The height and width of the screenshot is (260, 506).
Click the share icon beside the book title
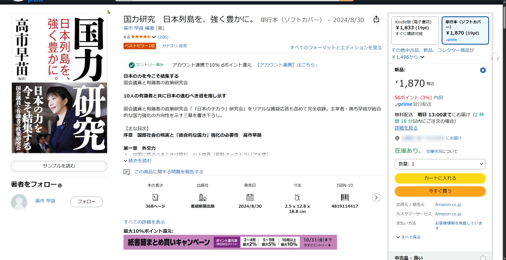tap(376, 19)
